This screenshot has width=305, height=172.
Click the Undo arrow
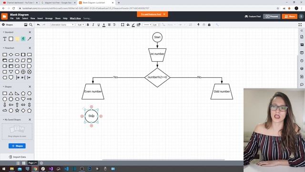coord(38,24)
